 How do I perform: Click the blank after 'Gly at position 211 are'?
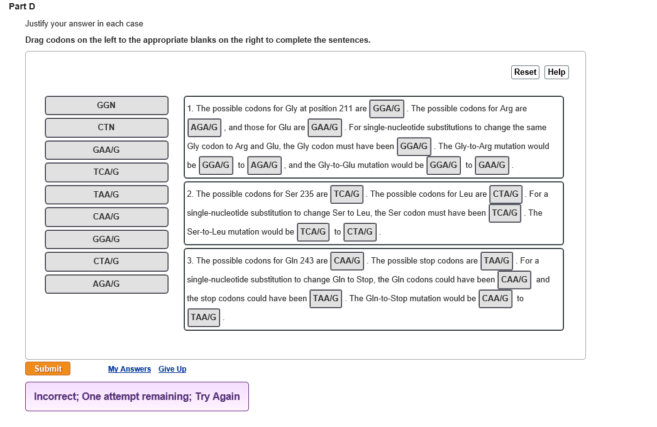386,109
